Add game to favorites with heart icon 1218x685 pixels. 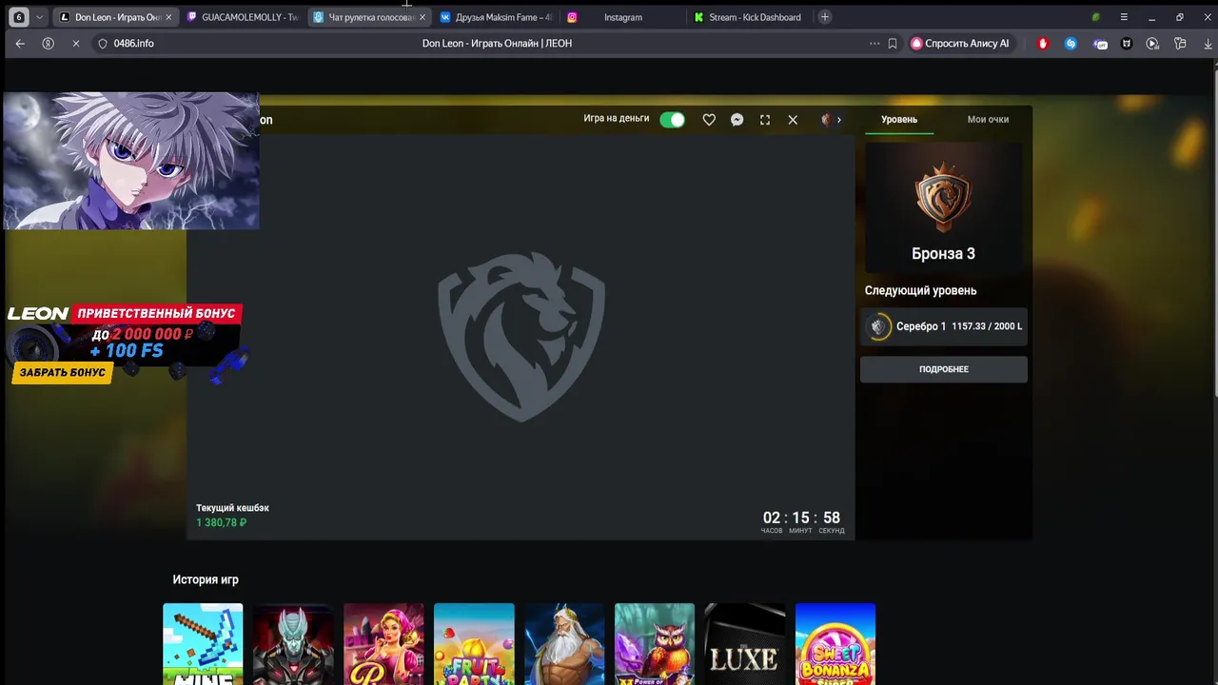tap(709, 120)
